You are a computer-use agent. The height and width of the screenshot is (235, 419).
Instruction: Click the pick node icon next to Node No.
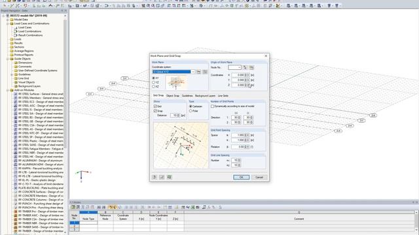click(245, 67)
